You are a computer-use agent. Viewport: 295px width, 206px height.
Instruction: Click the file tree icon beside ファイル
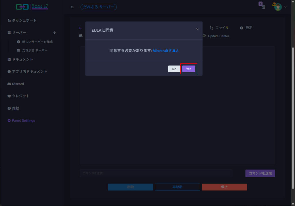point(211,28)
